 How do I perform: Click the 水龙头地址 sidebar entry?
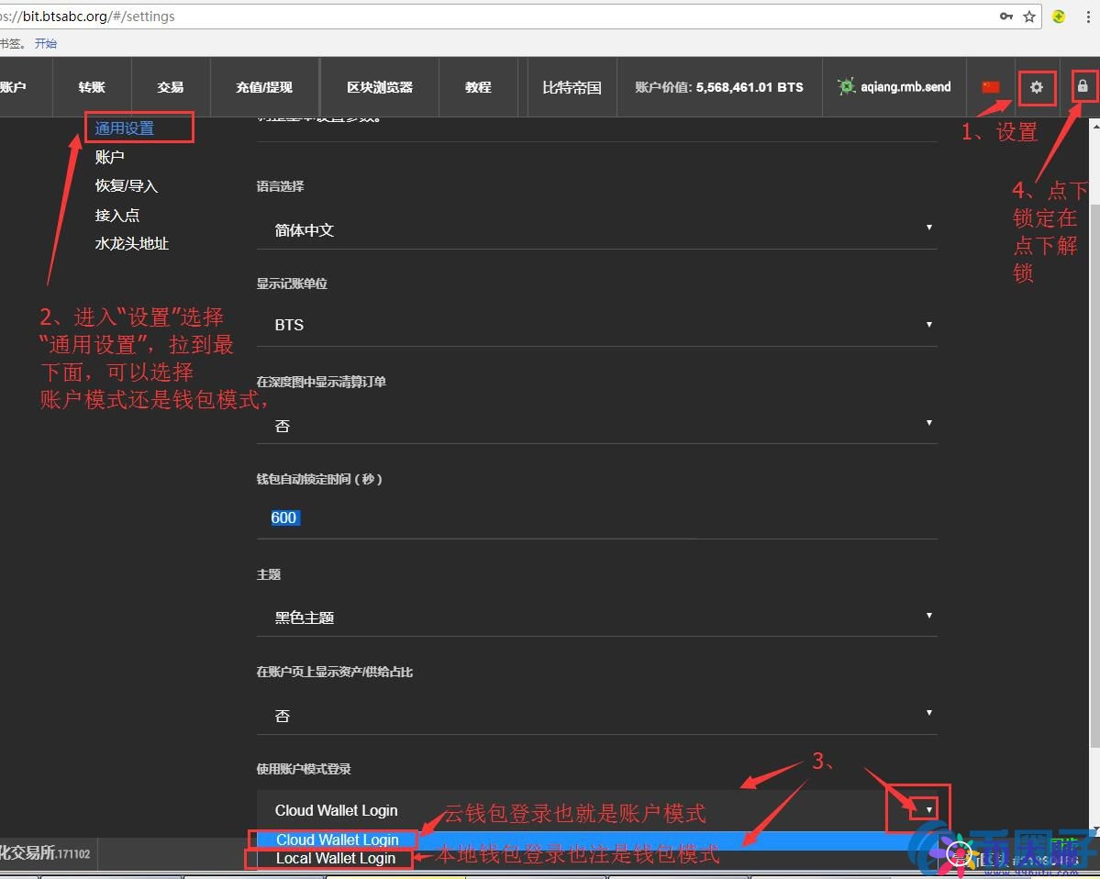(x=132, y=243)
